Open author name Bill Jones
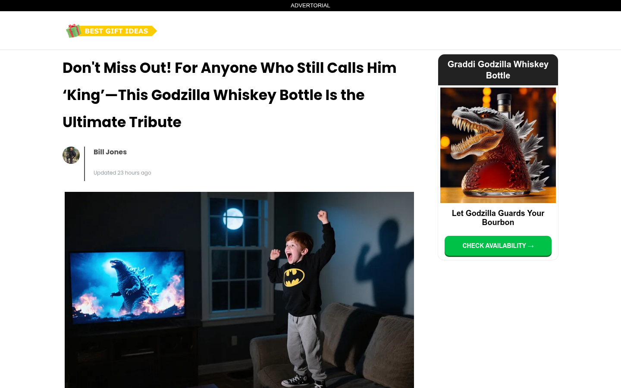 pos(110,152)
